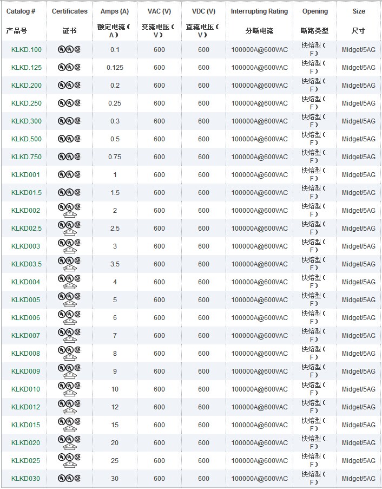Click the Interrupting Rating column header
The image size is (382, 489).
click(259, 11)
